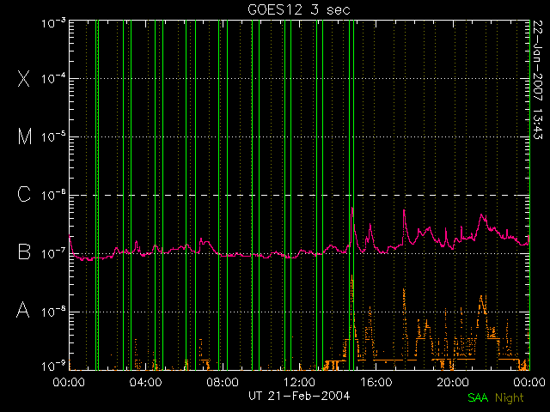Click the 10⁻⁶ y-axis tick label
550x412 pixels.
click(x=53, y=196)
